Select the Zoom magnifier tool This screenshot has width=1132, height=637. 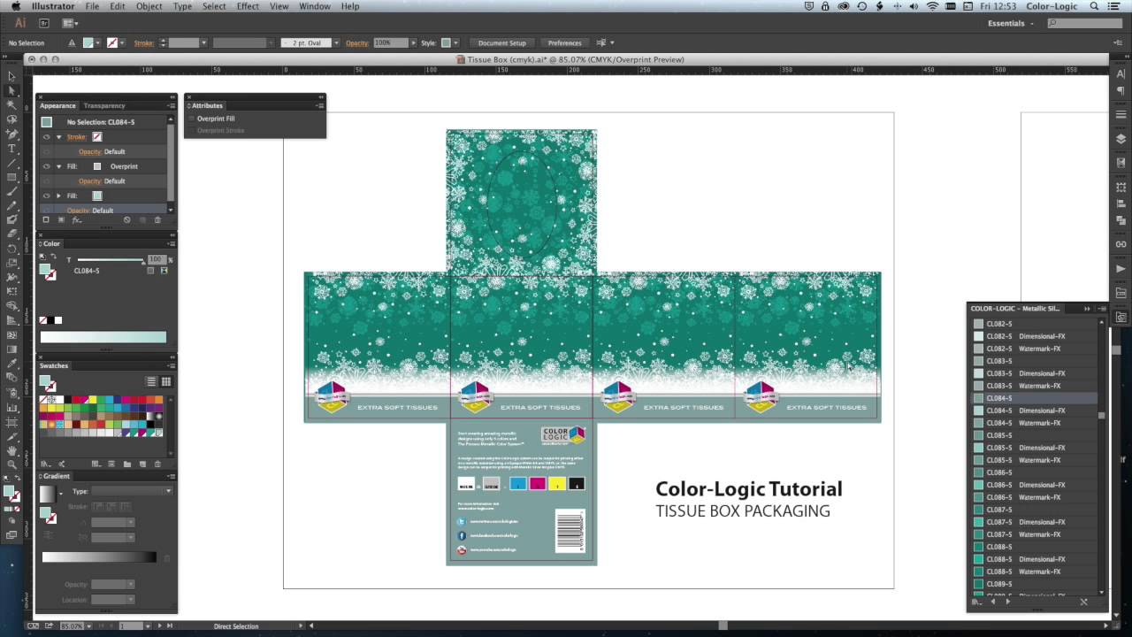11,464
